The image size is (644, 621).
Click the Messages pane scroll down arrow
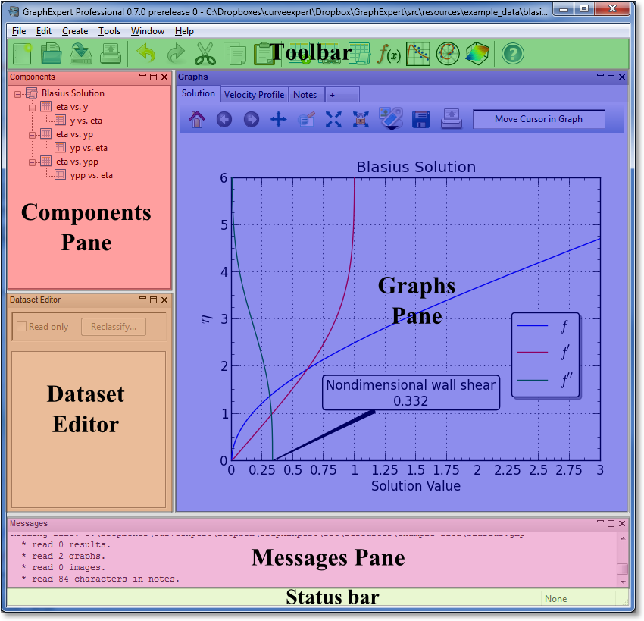coord(623,582)
